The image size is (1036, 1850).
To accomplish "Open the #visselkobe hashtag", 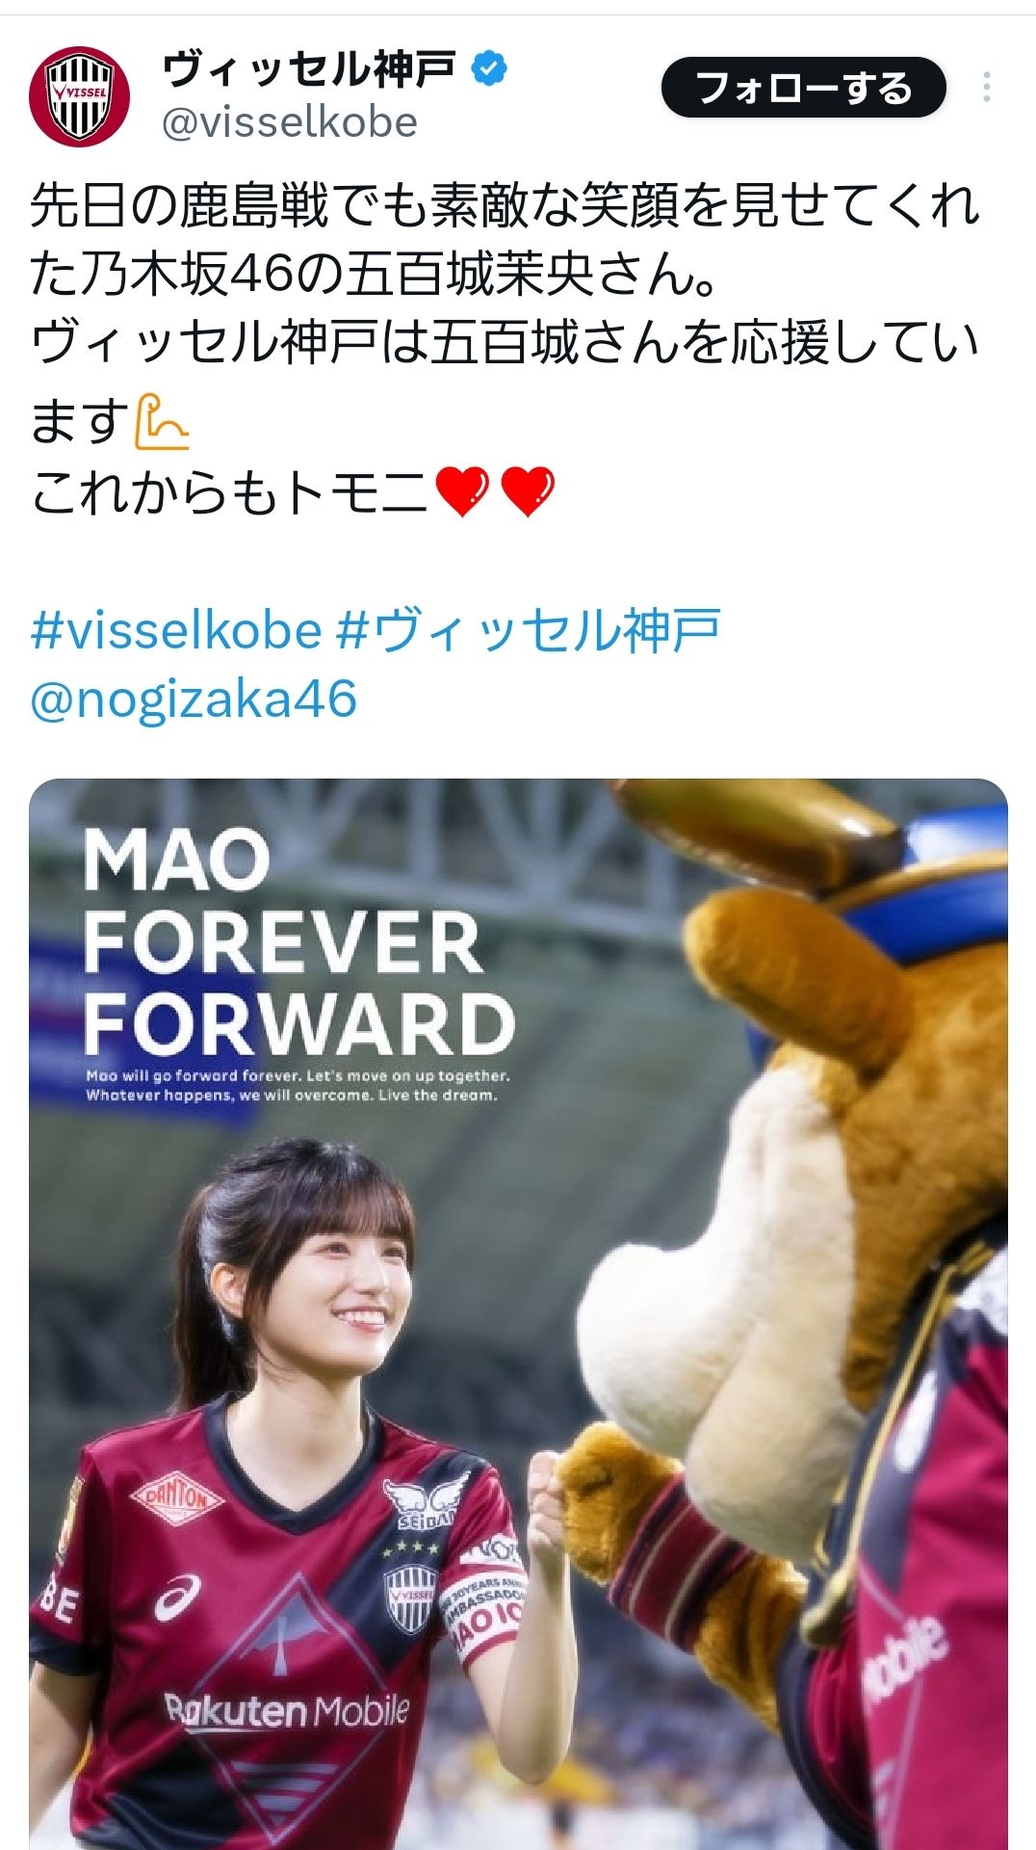I will coord(176,630).
